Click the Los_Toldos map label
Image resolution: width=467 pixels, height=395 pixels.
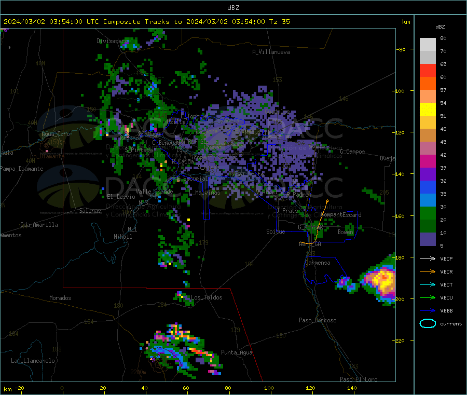pyautogui.click(x=207, y=297)
